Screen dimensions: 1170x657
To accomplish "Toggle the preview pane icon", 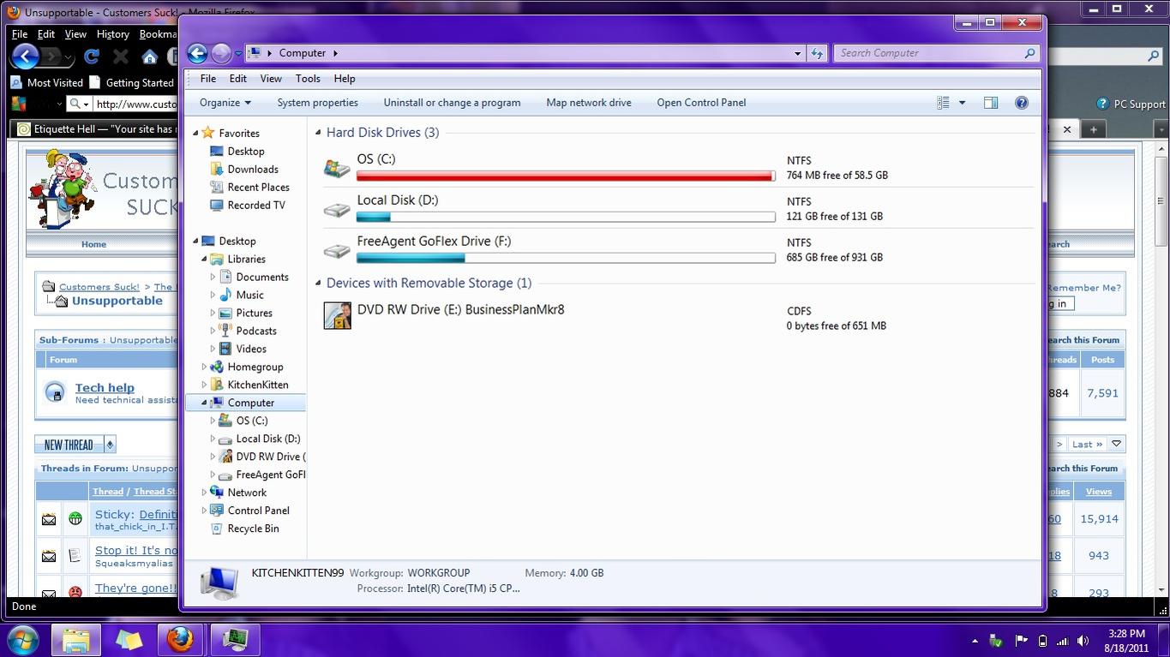I will coord(990,103).
